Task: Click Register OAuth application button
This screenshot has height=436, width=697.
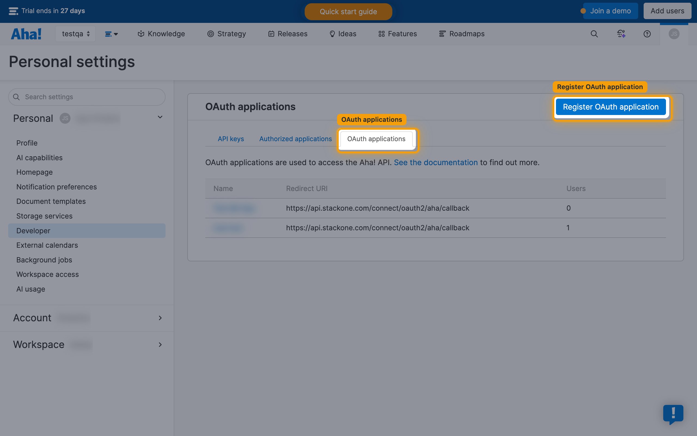Action: (611, 107)
